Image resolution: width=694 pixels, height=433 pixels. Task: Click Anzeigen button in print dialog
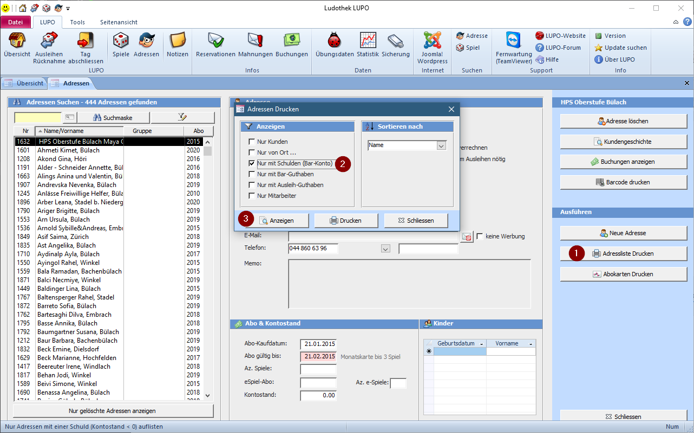click(x=277, y=221)
